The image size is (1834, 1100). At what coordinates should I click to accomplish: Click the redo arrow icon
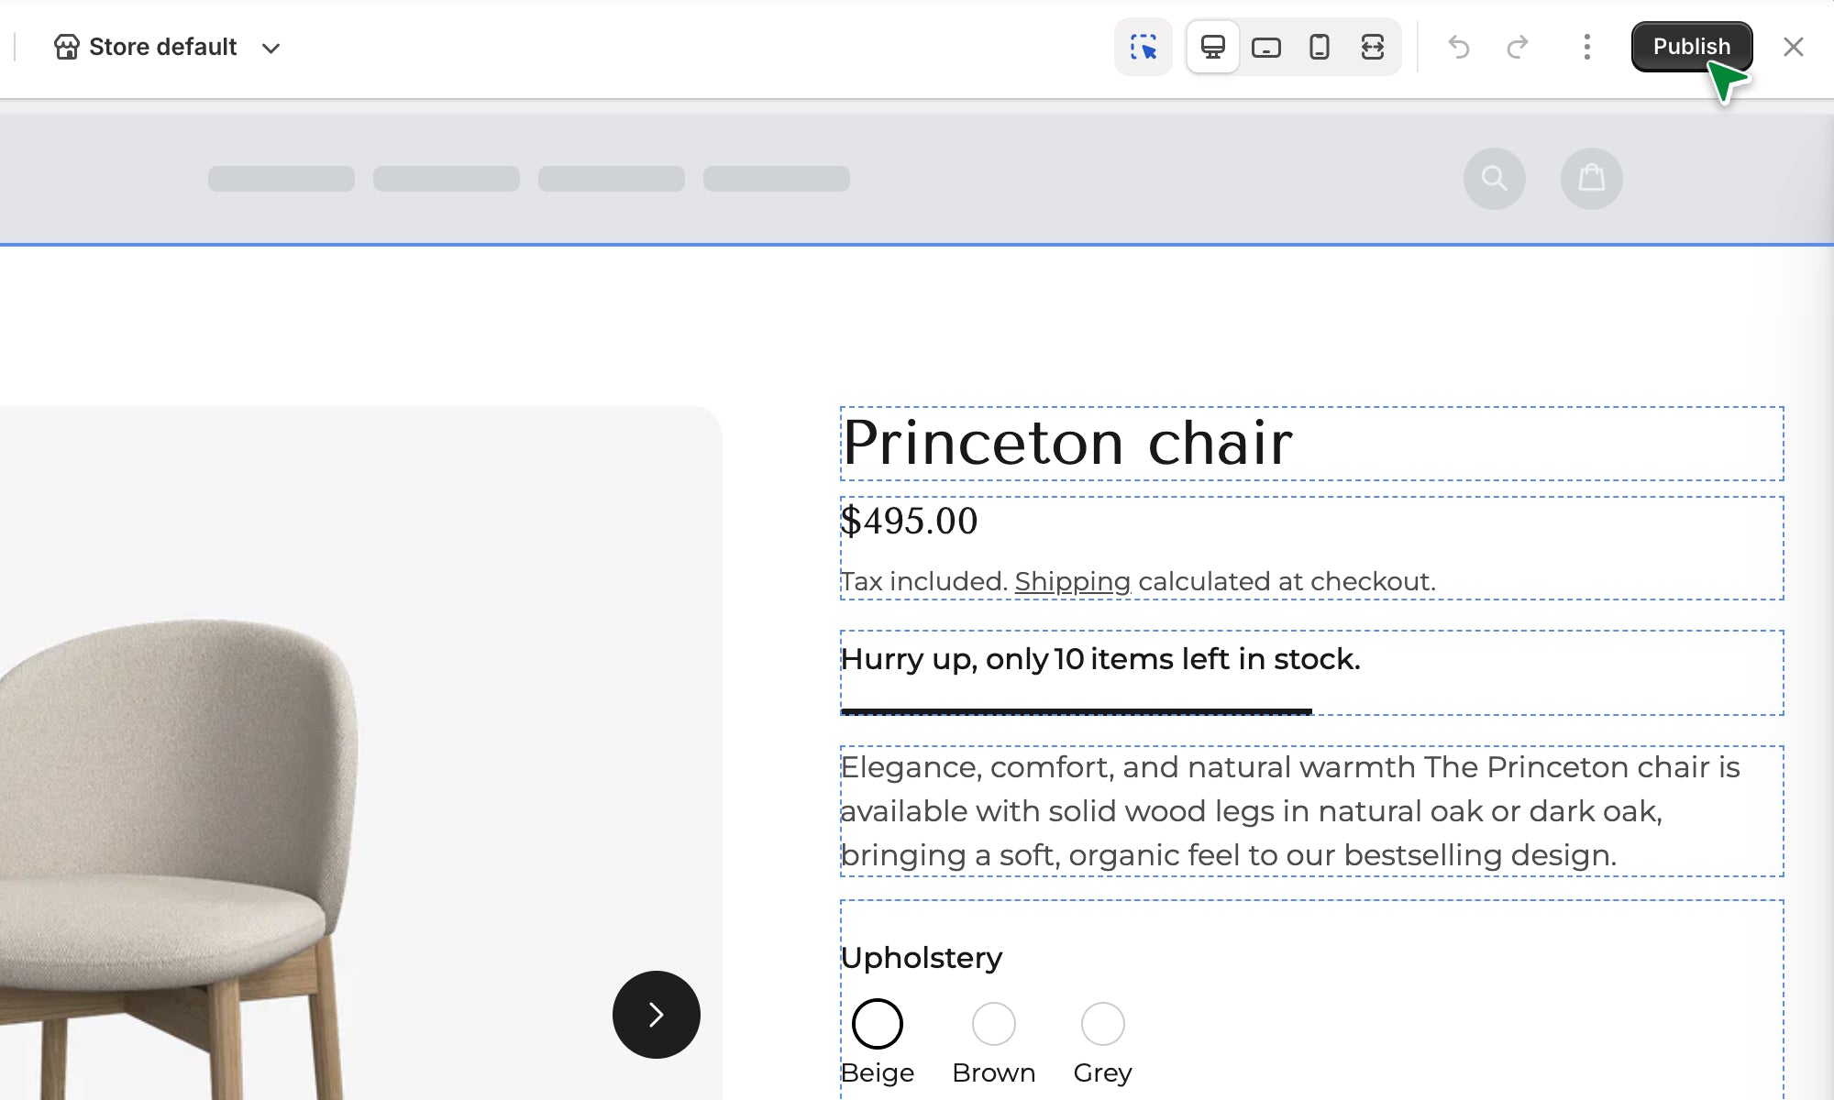coord(1518,47)
